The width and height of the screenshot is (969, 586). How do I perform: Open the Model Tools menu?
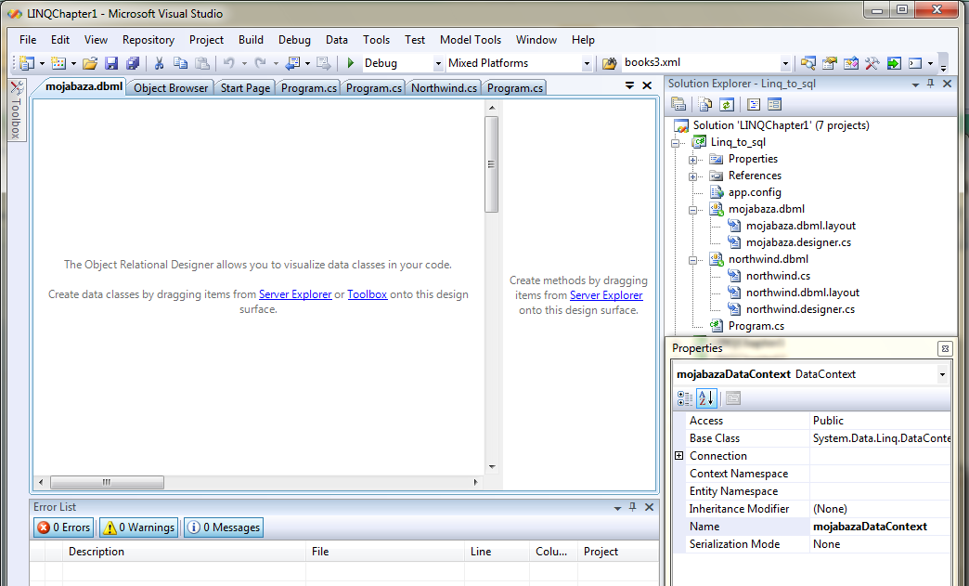coord(471,40)
